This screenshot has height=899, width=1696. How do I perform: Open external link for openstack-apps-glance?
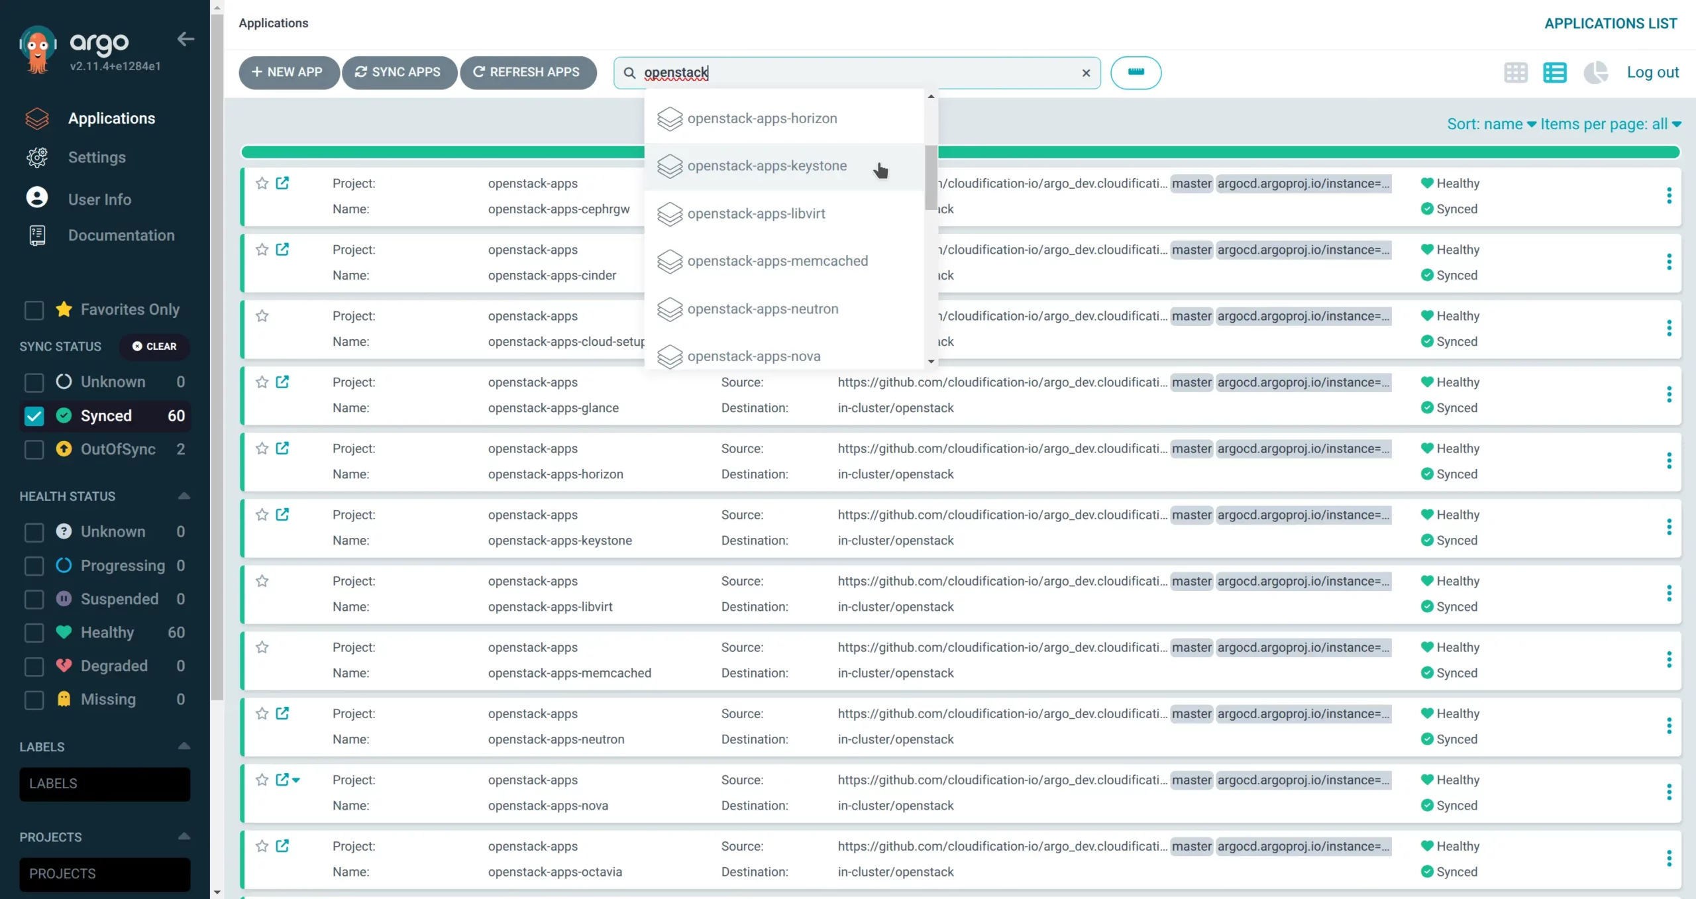[282, 382]
